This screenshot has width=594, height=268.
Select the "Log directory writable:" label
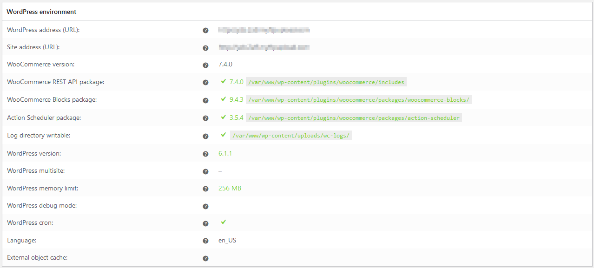[39, 136]
